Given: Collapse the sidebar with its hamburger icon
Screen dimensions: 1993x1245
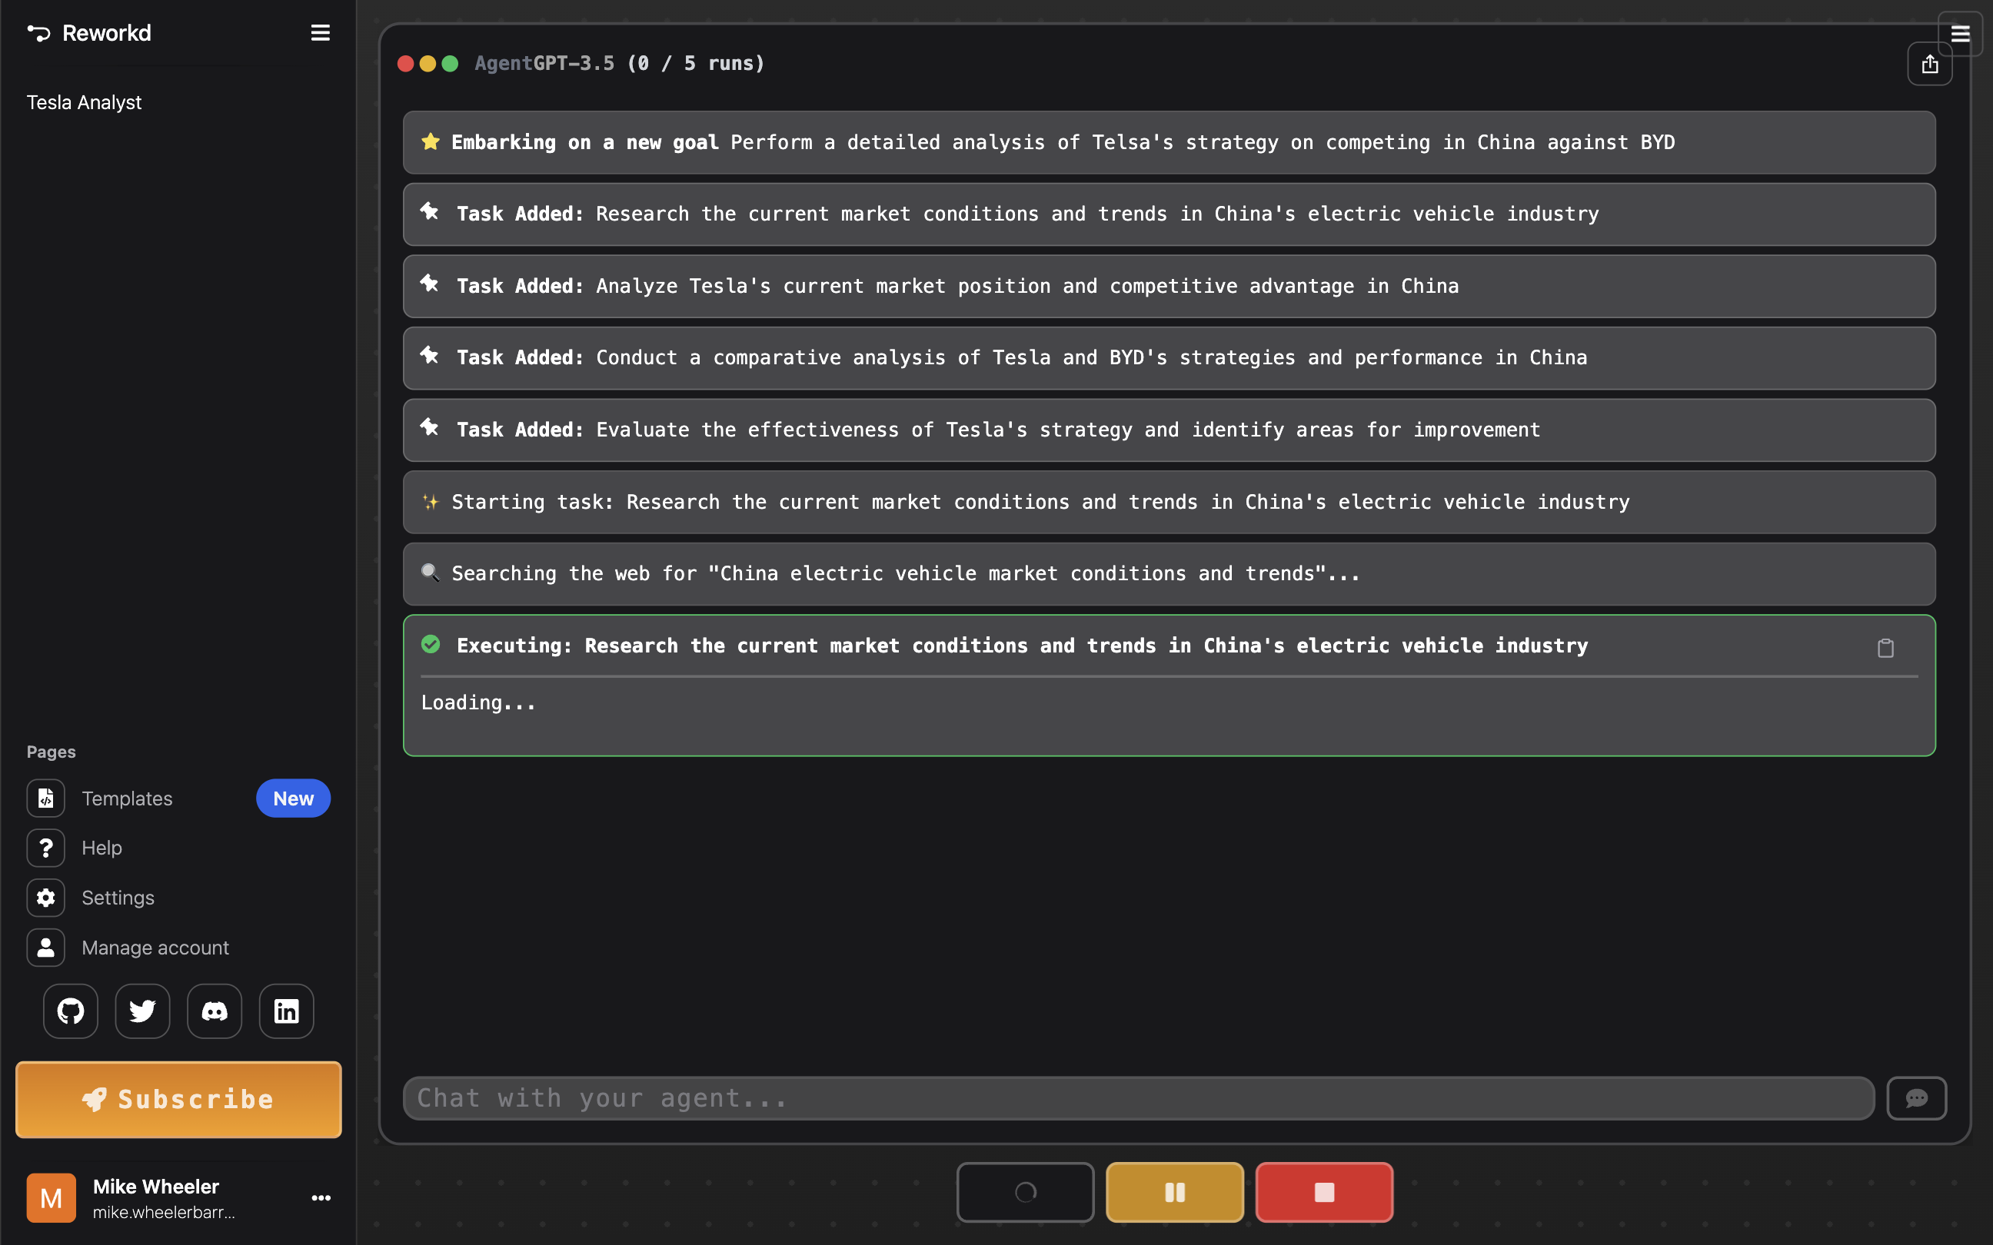Looking at the screenshot, I should 320,33.
